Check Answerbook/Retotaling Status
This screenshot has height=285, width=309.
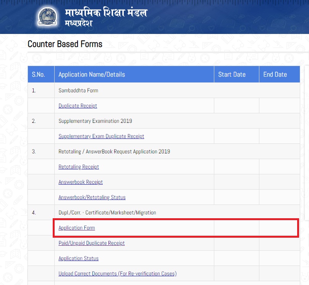click(x=92, y=197)
